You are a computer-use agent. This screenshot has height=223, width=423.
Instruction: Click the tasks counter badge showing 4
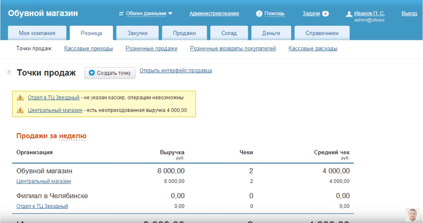325,14
